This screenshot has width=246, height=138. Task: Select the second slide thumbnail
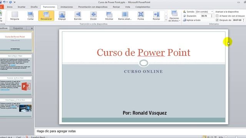(16, 64)
